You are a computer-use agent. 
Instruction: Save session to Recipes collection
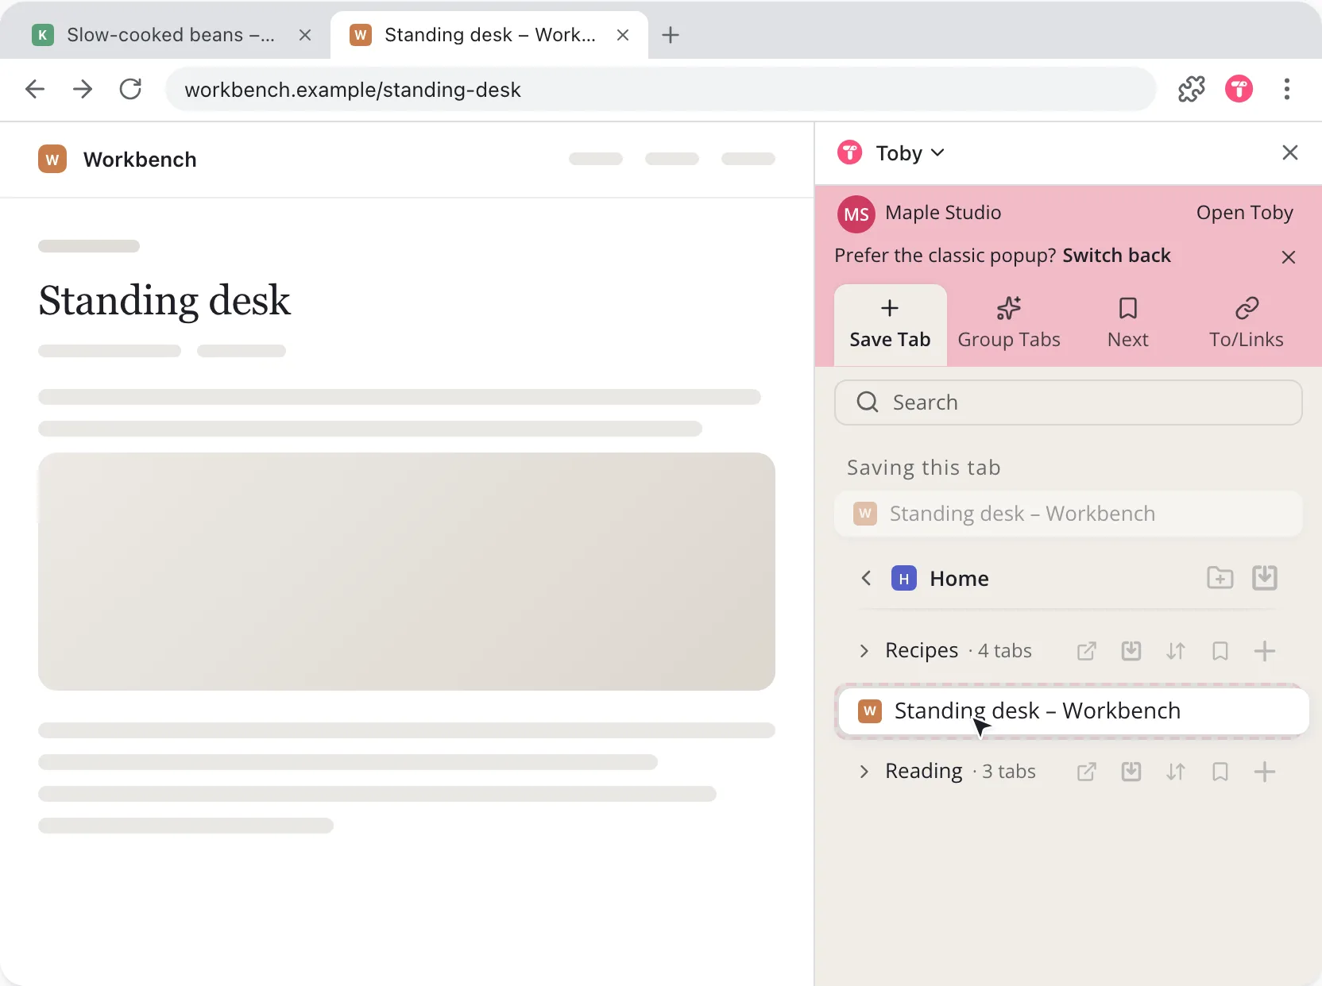point(1131,651)
